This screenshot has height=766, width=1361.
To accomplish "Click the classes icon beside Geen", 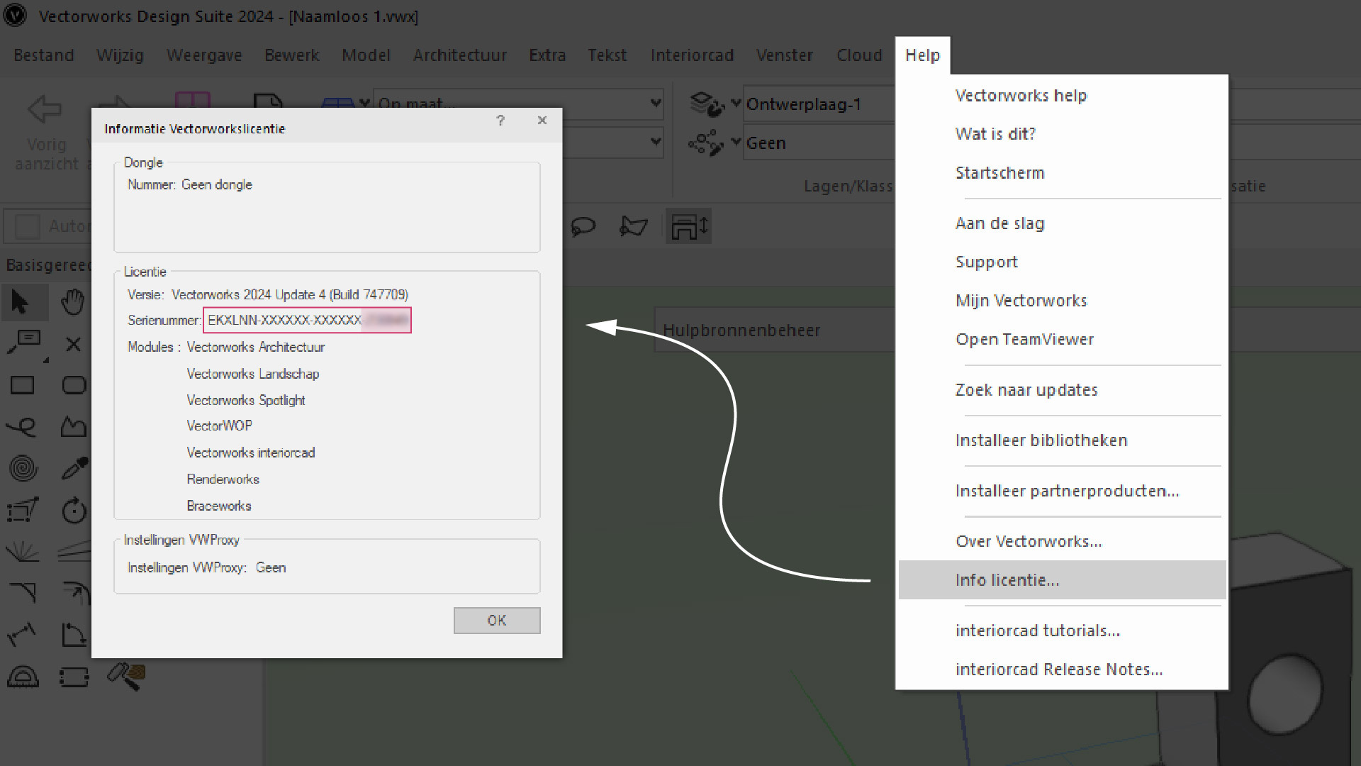I will [x=706, y=143].
